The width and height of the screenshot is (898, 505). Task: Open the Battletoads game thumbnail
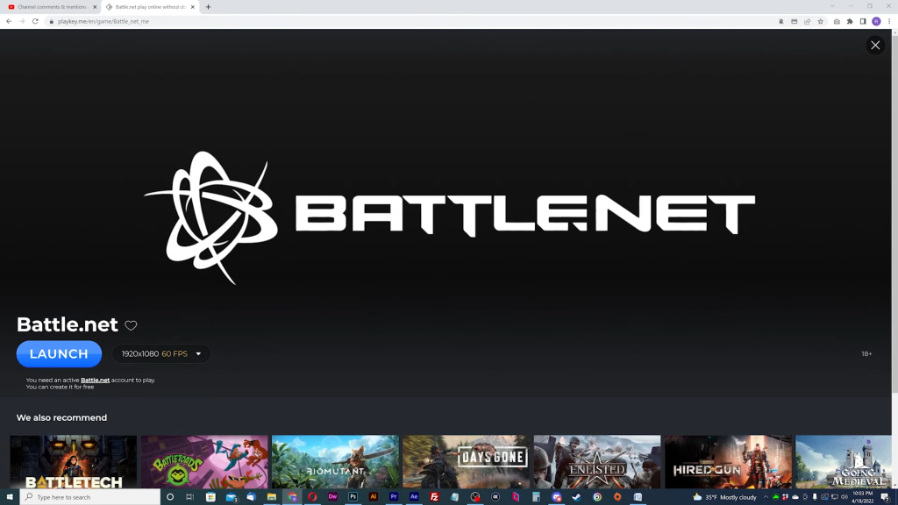(204, 461)
